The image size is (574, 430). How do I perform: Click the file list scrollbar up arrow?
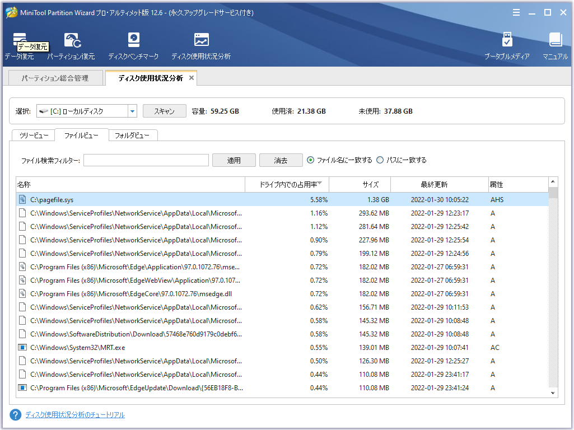pos(553,181)
